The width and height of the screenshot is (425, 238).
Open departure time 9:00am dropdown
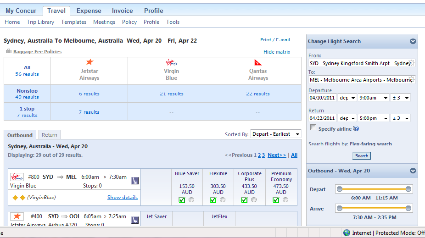pyautogui.click(x=373, y=98)
